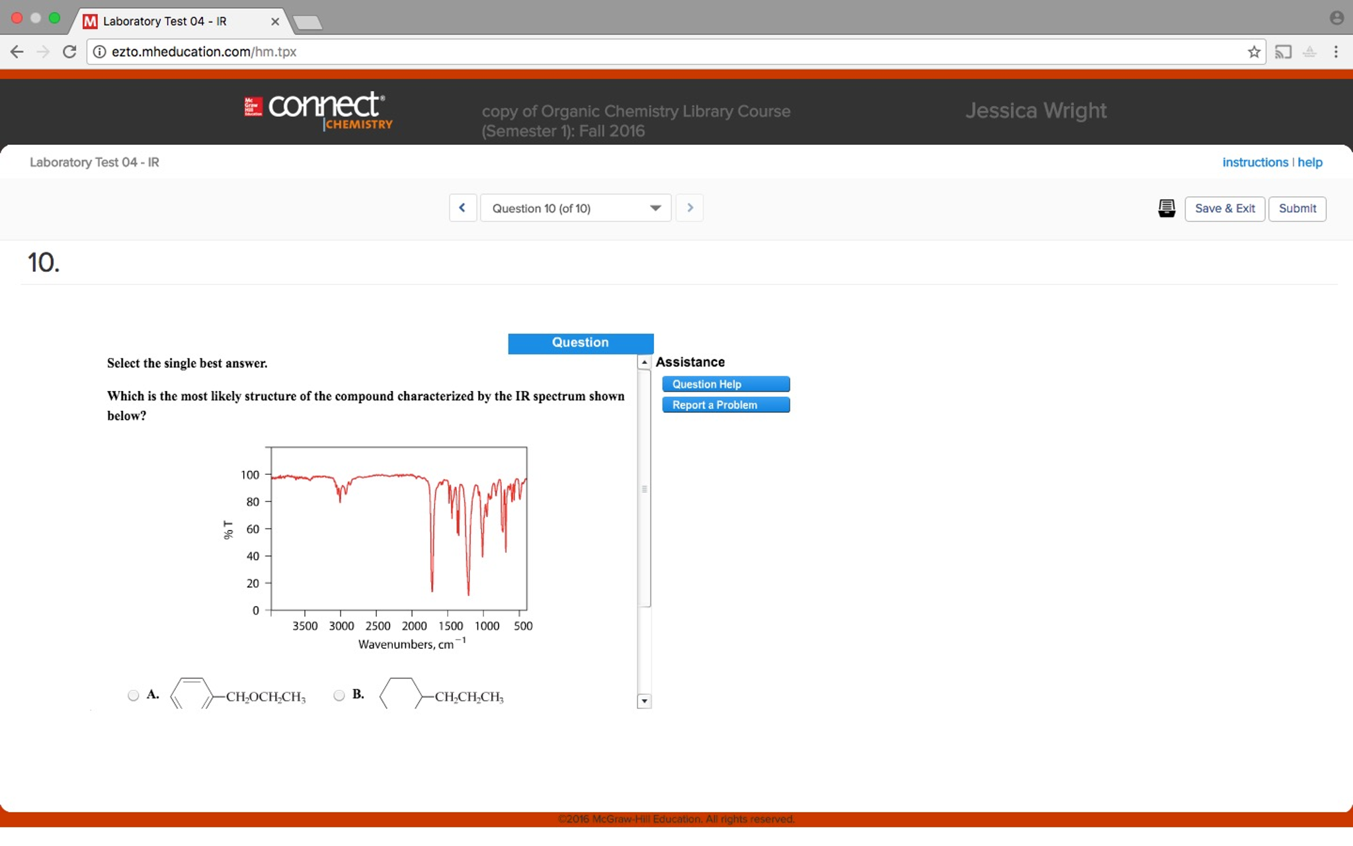1353x846 pixels.
Task: Click the Save & Exit button
Action: 1224,208
